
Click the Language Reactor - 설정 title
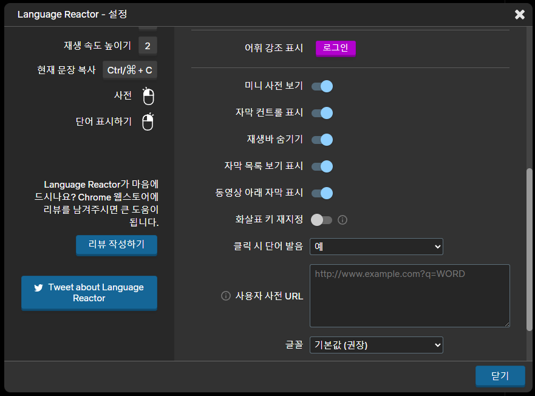72,15
